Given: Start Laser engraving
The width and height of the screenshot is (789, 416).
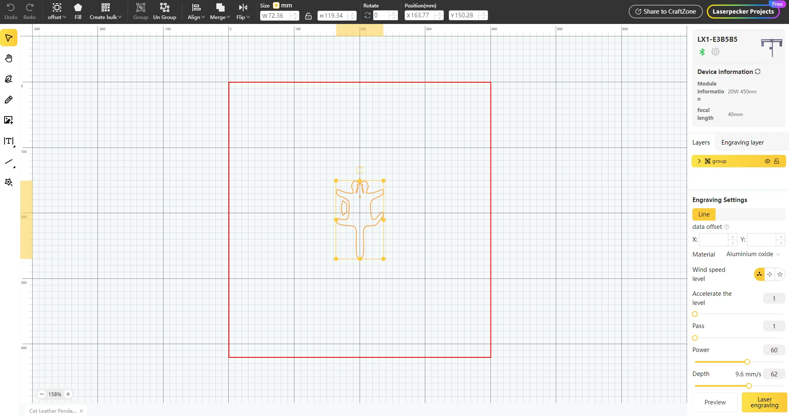Looking at the screenshot, I should point(764,402).
